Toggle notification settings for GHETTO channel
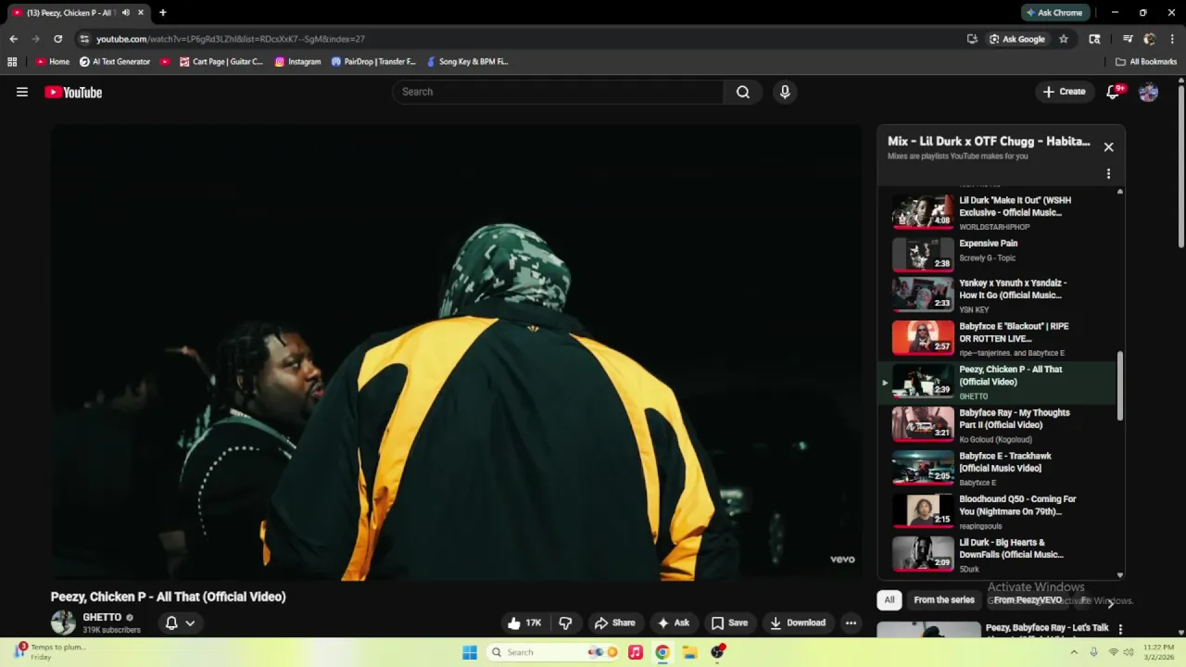1186x667 pixels. [180, 623]
